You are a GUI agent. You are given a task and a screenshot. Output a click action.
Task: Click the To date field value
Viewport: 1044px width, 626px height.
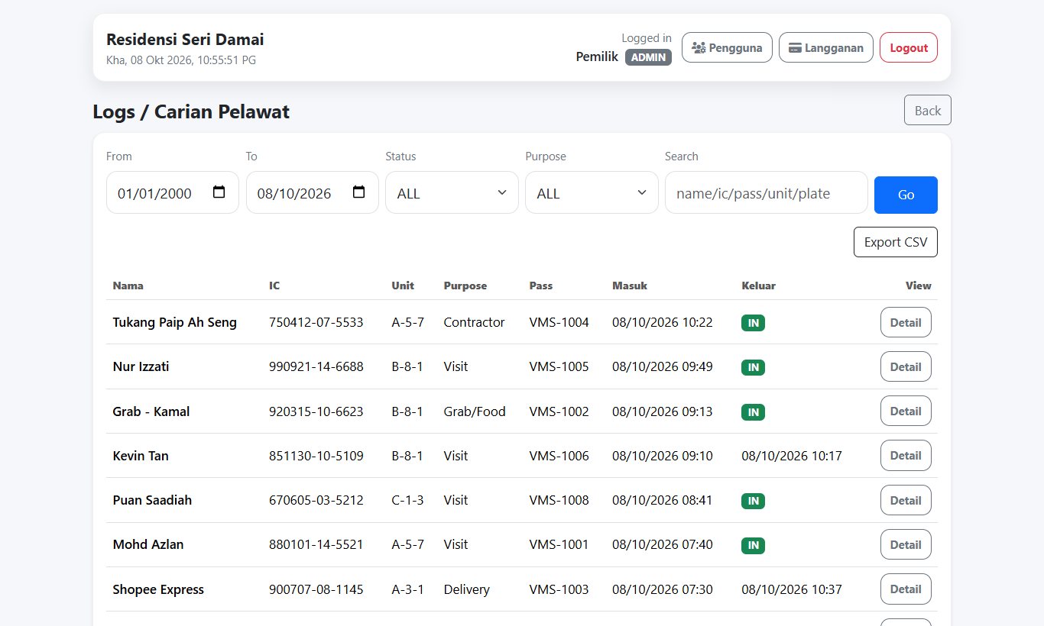[x=294, y=193]
